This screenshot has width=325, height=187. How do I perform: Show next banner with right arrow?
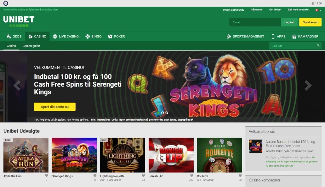(x=308, y=85)
